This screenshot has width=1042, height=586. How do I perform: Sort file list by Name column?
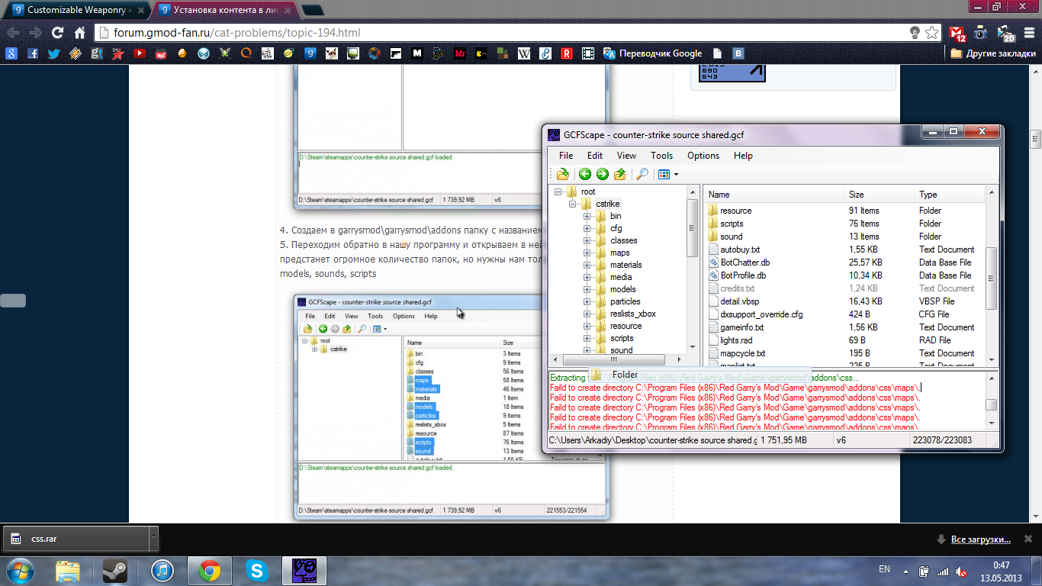tap(773, 195)
